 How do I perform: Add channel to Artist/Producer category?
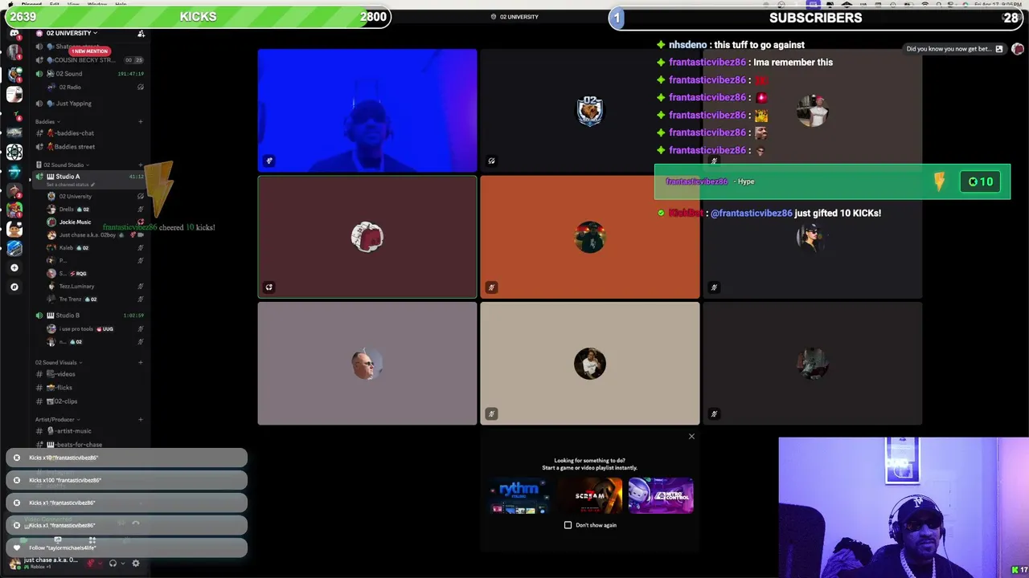(140, 419)
